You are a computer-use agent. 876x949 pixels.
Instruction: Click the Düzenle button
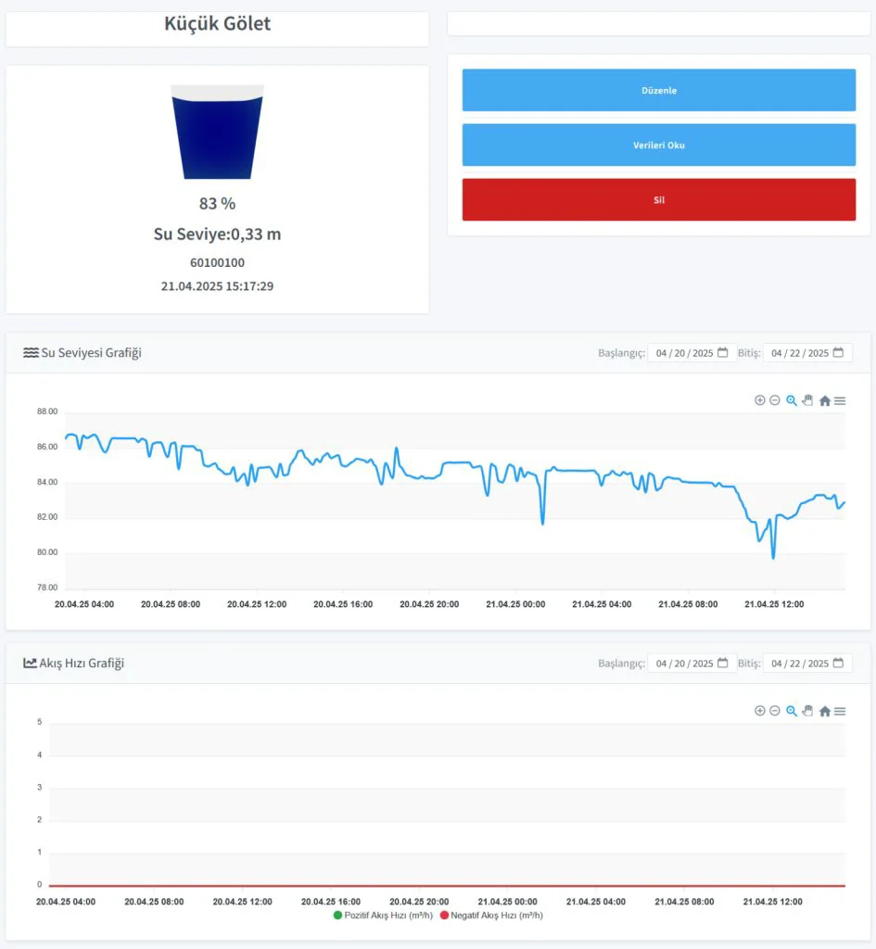pyautogui.click(x=658, y=91)
